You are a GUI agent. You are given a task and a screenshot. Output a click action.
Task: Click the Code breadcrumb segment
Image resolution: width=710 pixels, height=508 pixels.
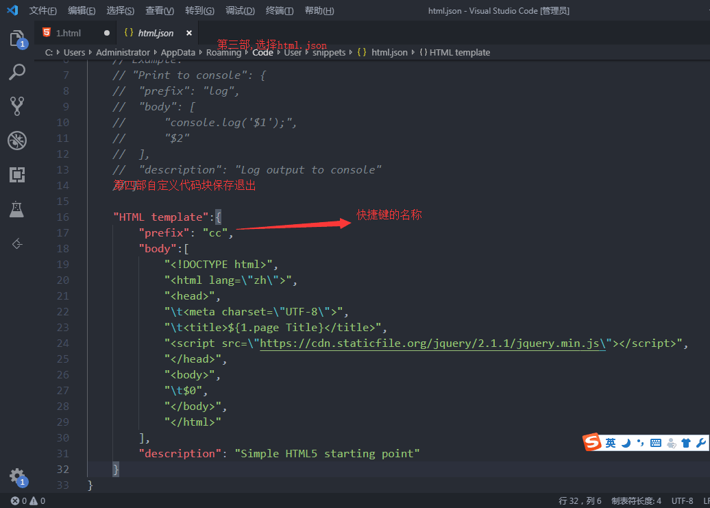point(262,53)
